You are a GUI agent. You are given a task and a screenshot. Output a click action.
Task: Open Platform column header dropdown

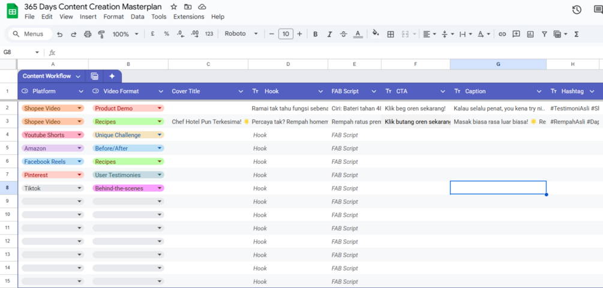[x=81, y=92]
